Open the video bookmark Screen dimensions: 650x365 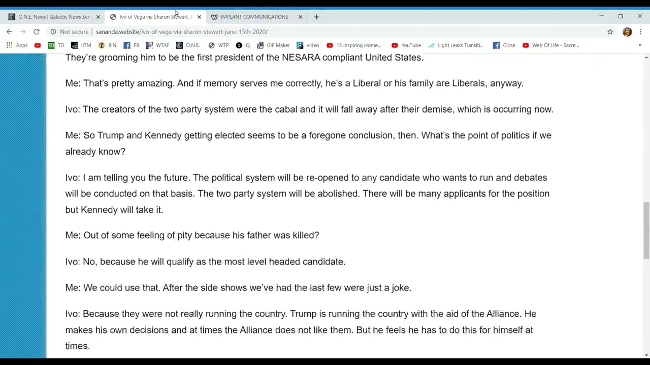click(x=308, y=45)
